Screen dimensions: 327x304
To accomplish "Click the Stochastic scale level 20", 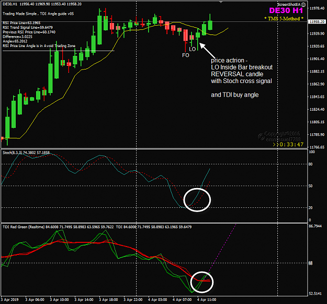I will [311, 207].
